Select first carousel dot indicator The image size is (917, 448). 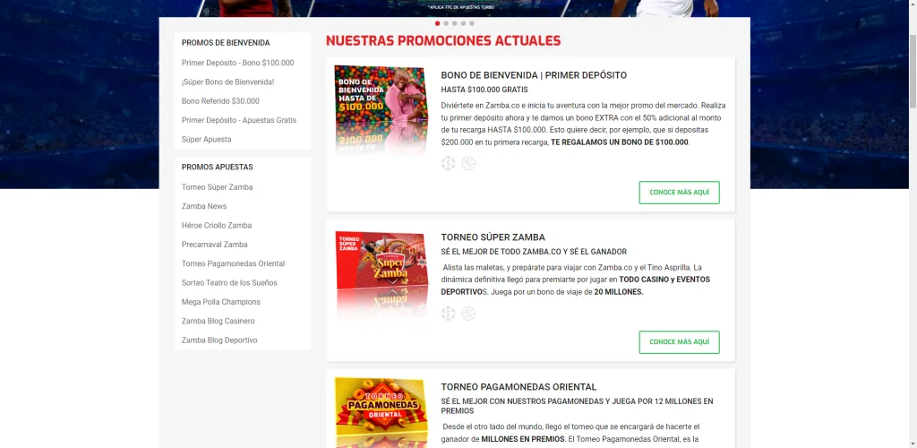pyautogui.click(x=437, y=23)
